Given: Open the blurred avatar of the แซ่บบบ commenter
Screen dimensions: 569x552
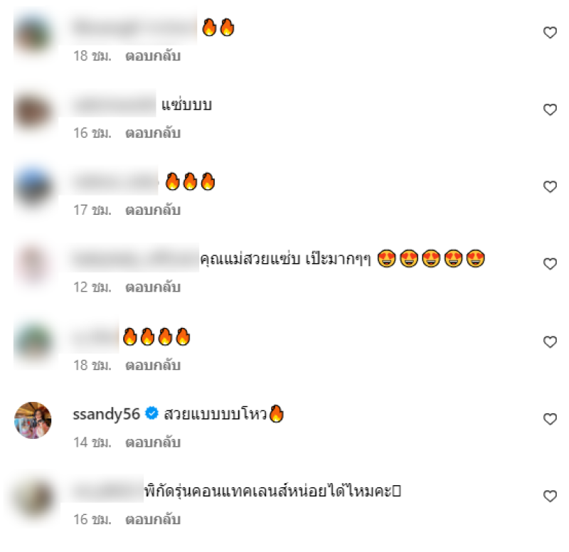Looking at the screenshot, I should tap(33, 112).
